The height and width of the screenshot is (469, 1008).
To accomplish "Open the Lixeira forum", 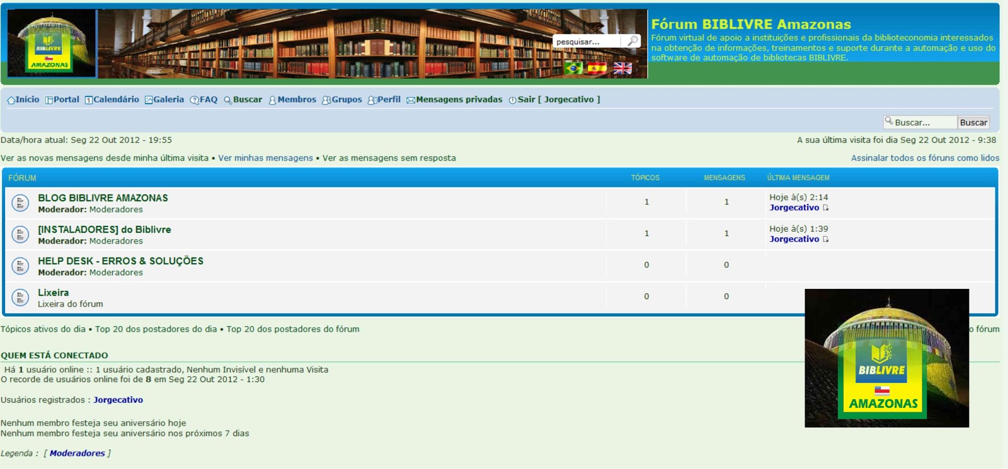I will pyautogui.click(x=53, y=292).
